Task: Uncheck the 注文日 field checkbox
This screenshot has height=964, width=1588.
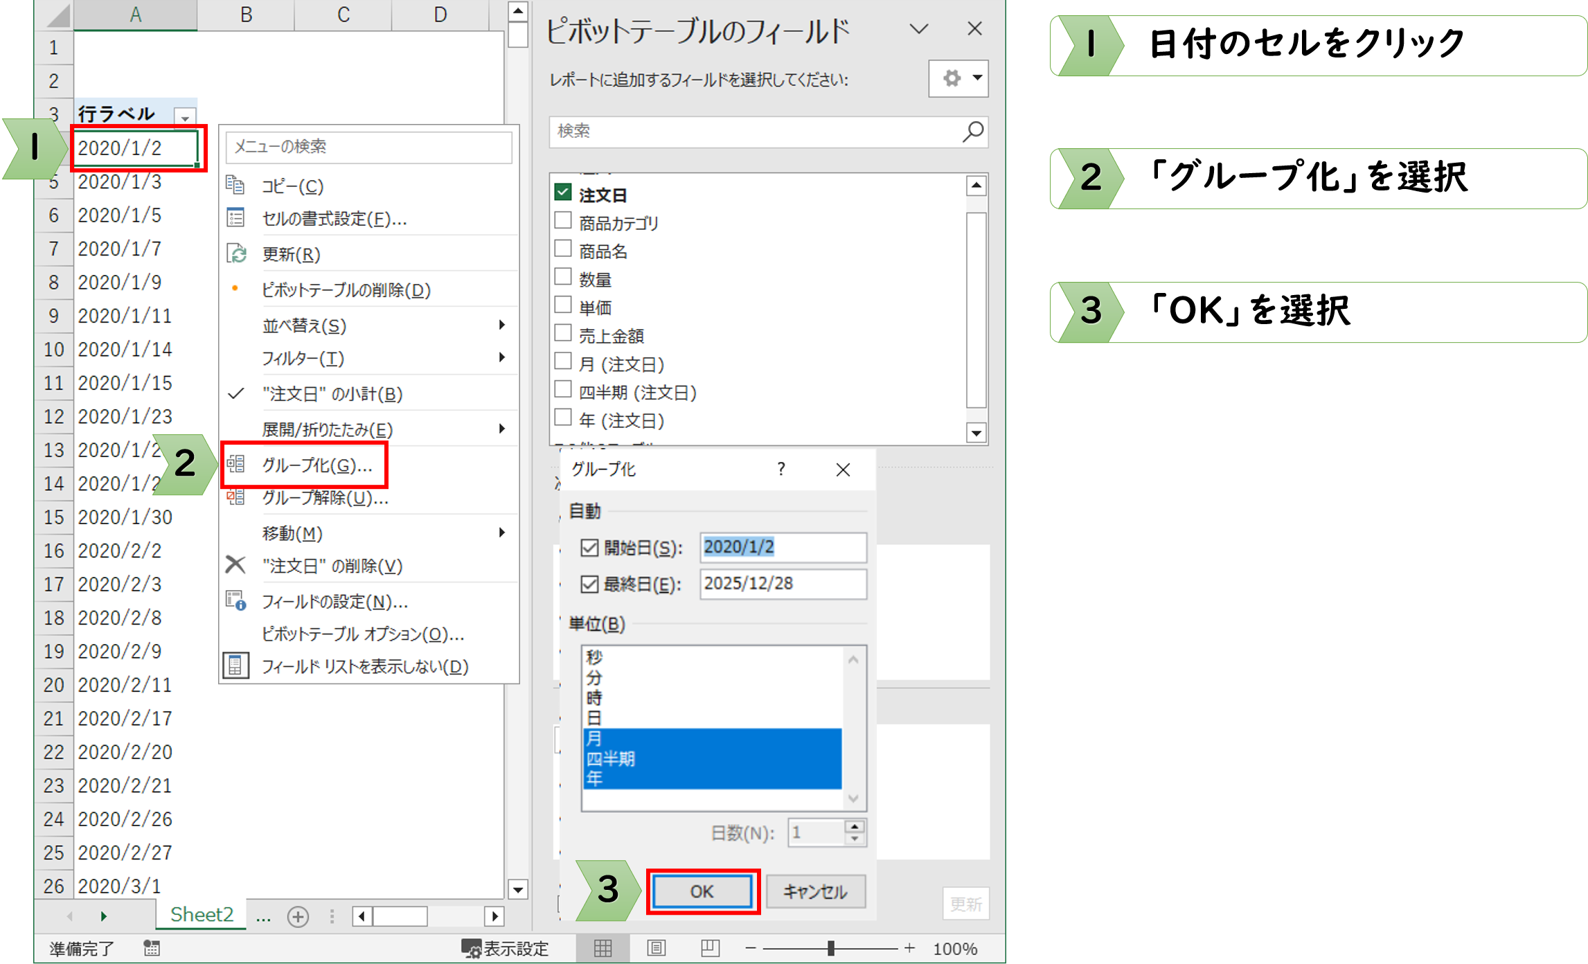Action: [x=562, y=193]
